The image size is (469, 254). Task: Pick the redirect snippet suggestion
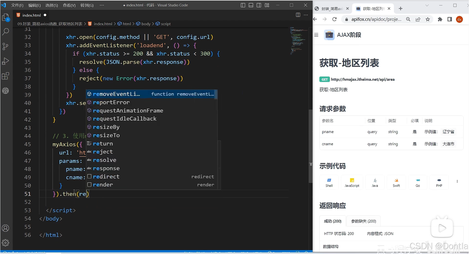152,177
